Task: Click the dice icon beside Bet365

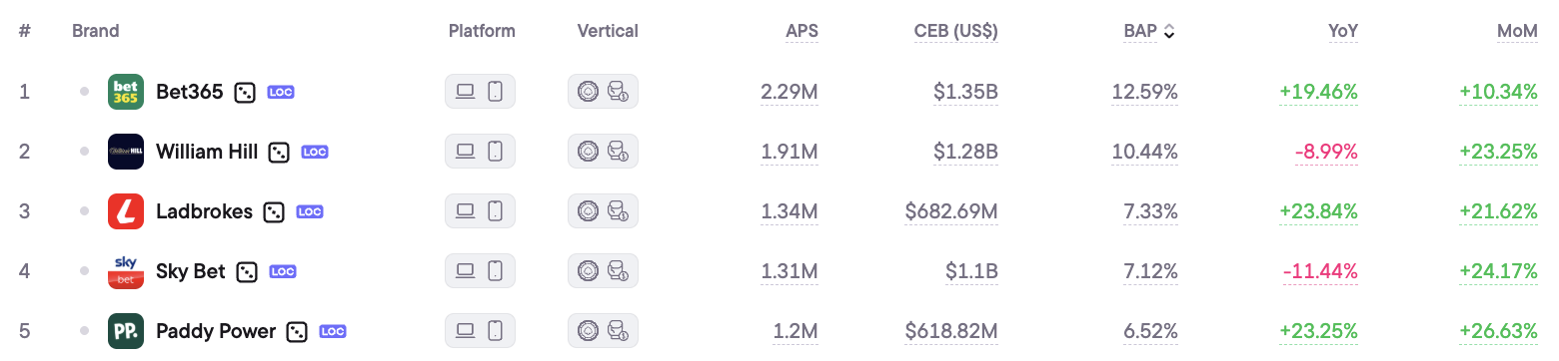Action: point(245,93)
